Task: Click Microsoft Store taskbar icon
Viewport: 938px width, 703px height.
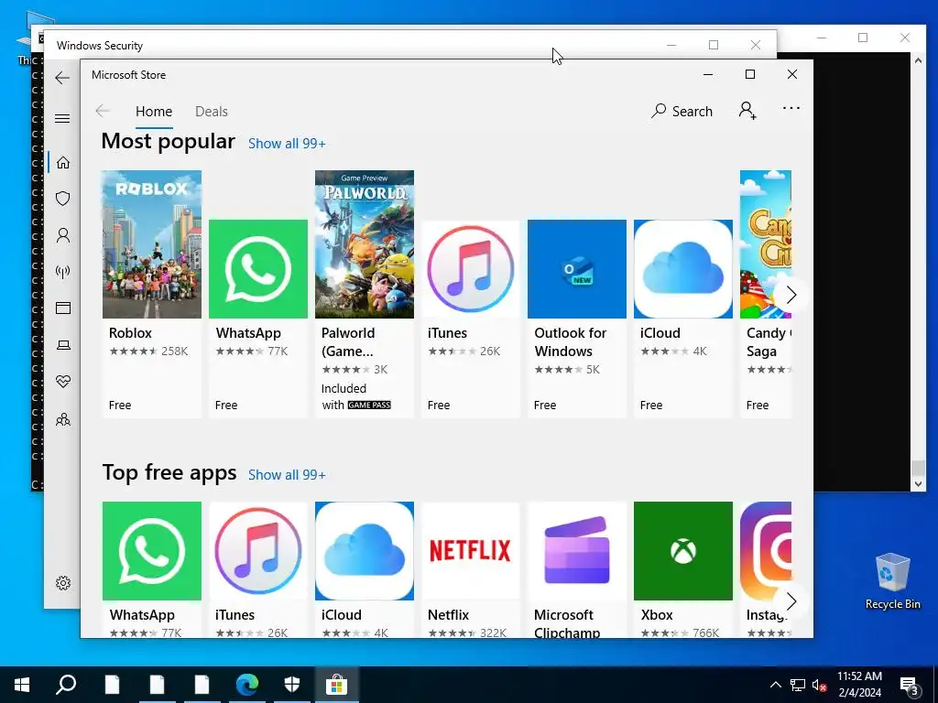Action: pos(336,685)
